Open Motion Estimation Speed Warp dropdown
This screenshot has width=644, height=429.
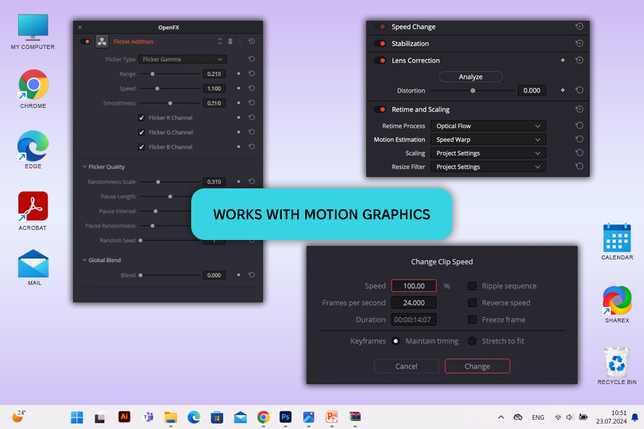click(x=488, y=139)
